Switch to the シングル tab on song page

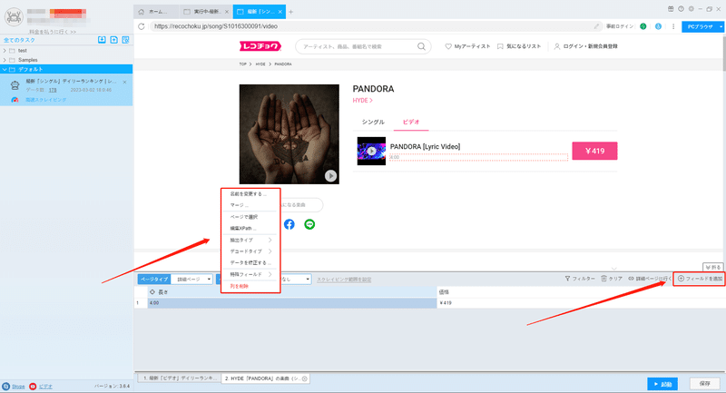(373, 123)
